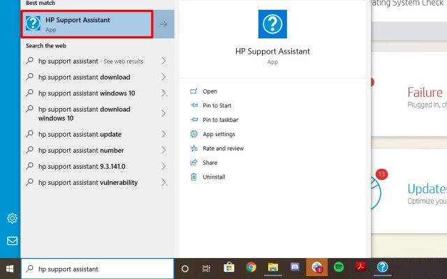Expand chevron beside 'hp support assistant update'
The height and width of the screenshot is (279, 447).
[164, 134]
